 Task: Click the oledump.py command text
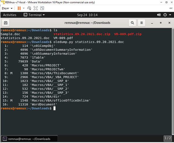point(63,42)
